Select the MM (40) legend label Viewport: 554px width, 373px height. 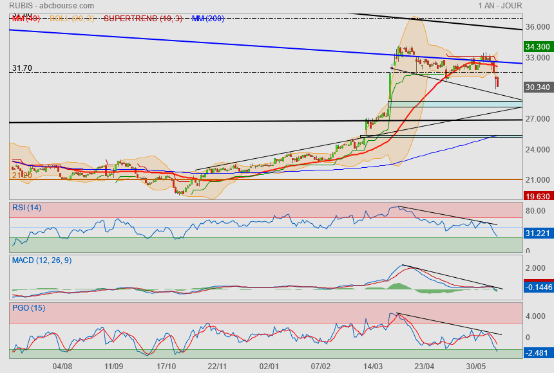coord(26,19)
